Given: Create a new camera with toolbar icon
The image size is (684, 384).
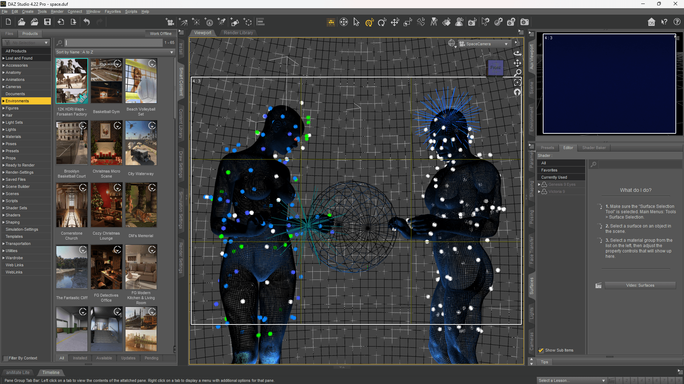Looking at the screenshot, I should point(170,22).
